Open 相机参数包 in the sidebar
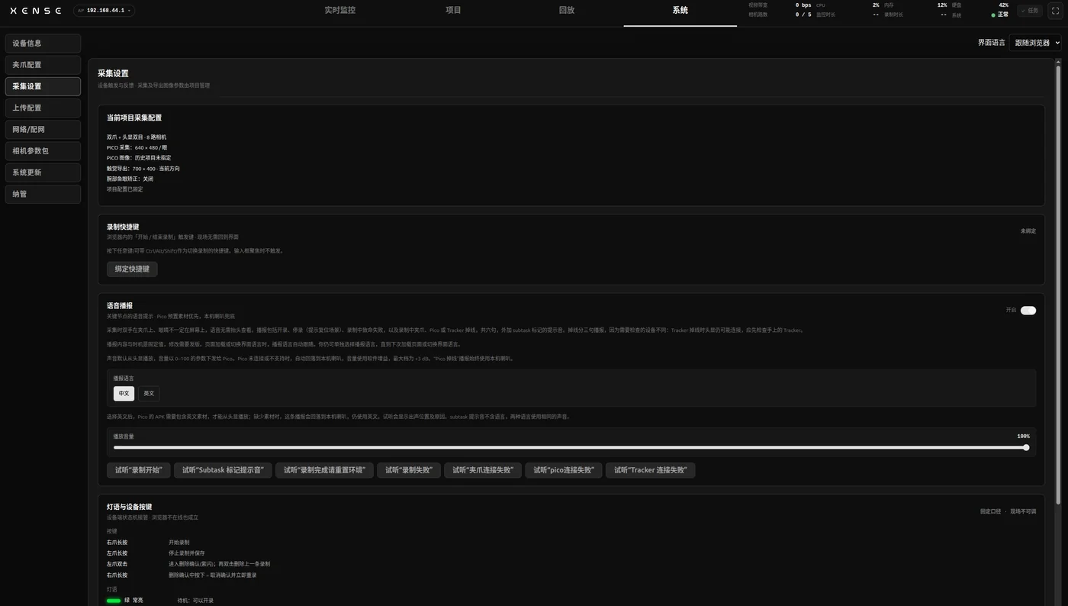 point(43,151)
